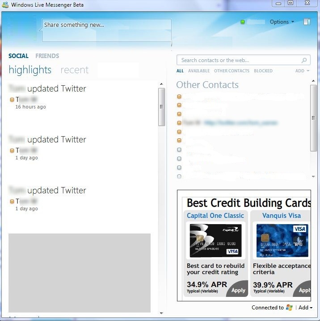This screenshot has height=321, width=320.
Task: Click the contact list scrollbar thumb
Action: pos(313,118)
